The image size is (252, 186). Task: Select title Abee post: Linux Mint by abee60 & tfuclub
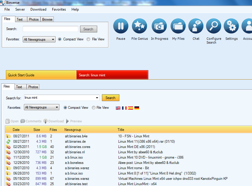coord(149,163)
